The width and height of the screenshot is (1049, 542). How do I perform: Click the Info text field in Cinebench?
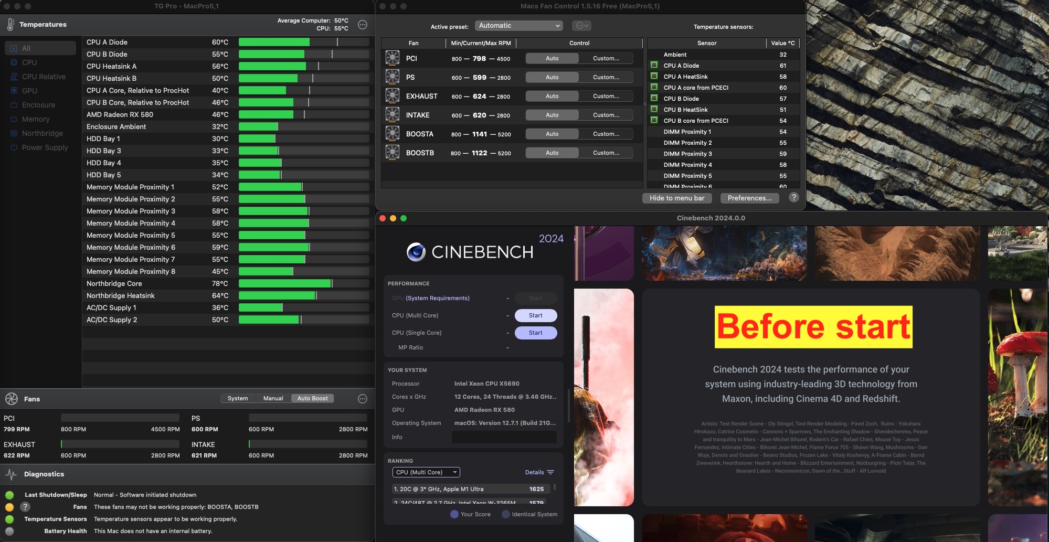(x=504, y=437)
